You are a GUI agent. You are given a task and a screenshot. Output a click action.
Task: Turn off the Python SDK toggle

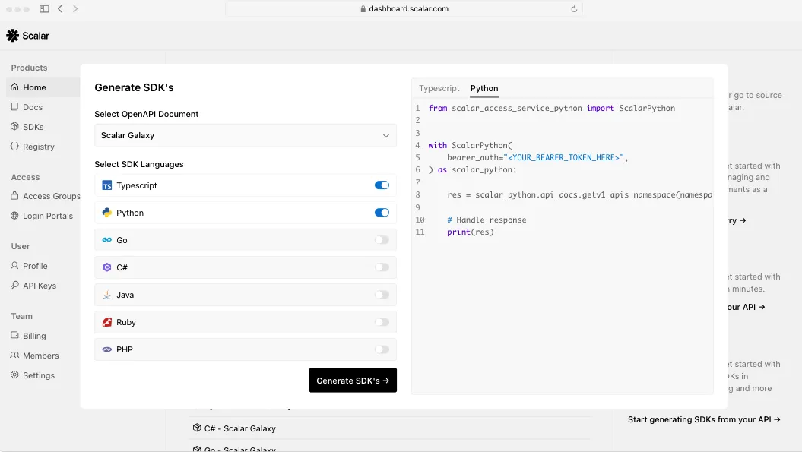pos(382,213)
